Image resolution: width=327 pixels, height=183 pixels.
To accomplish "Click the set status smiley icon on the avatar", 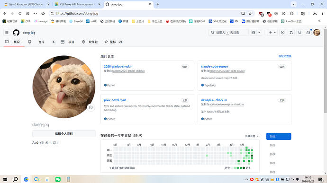I will coord(91,107).
